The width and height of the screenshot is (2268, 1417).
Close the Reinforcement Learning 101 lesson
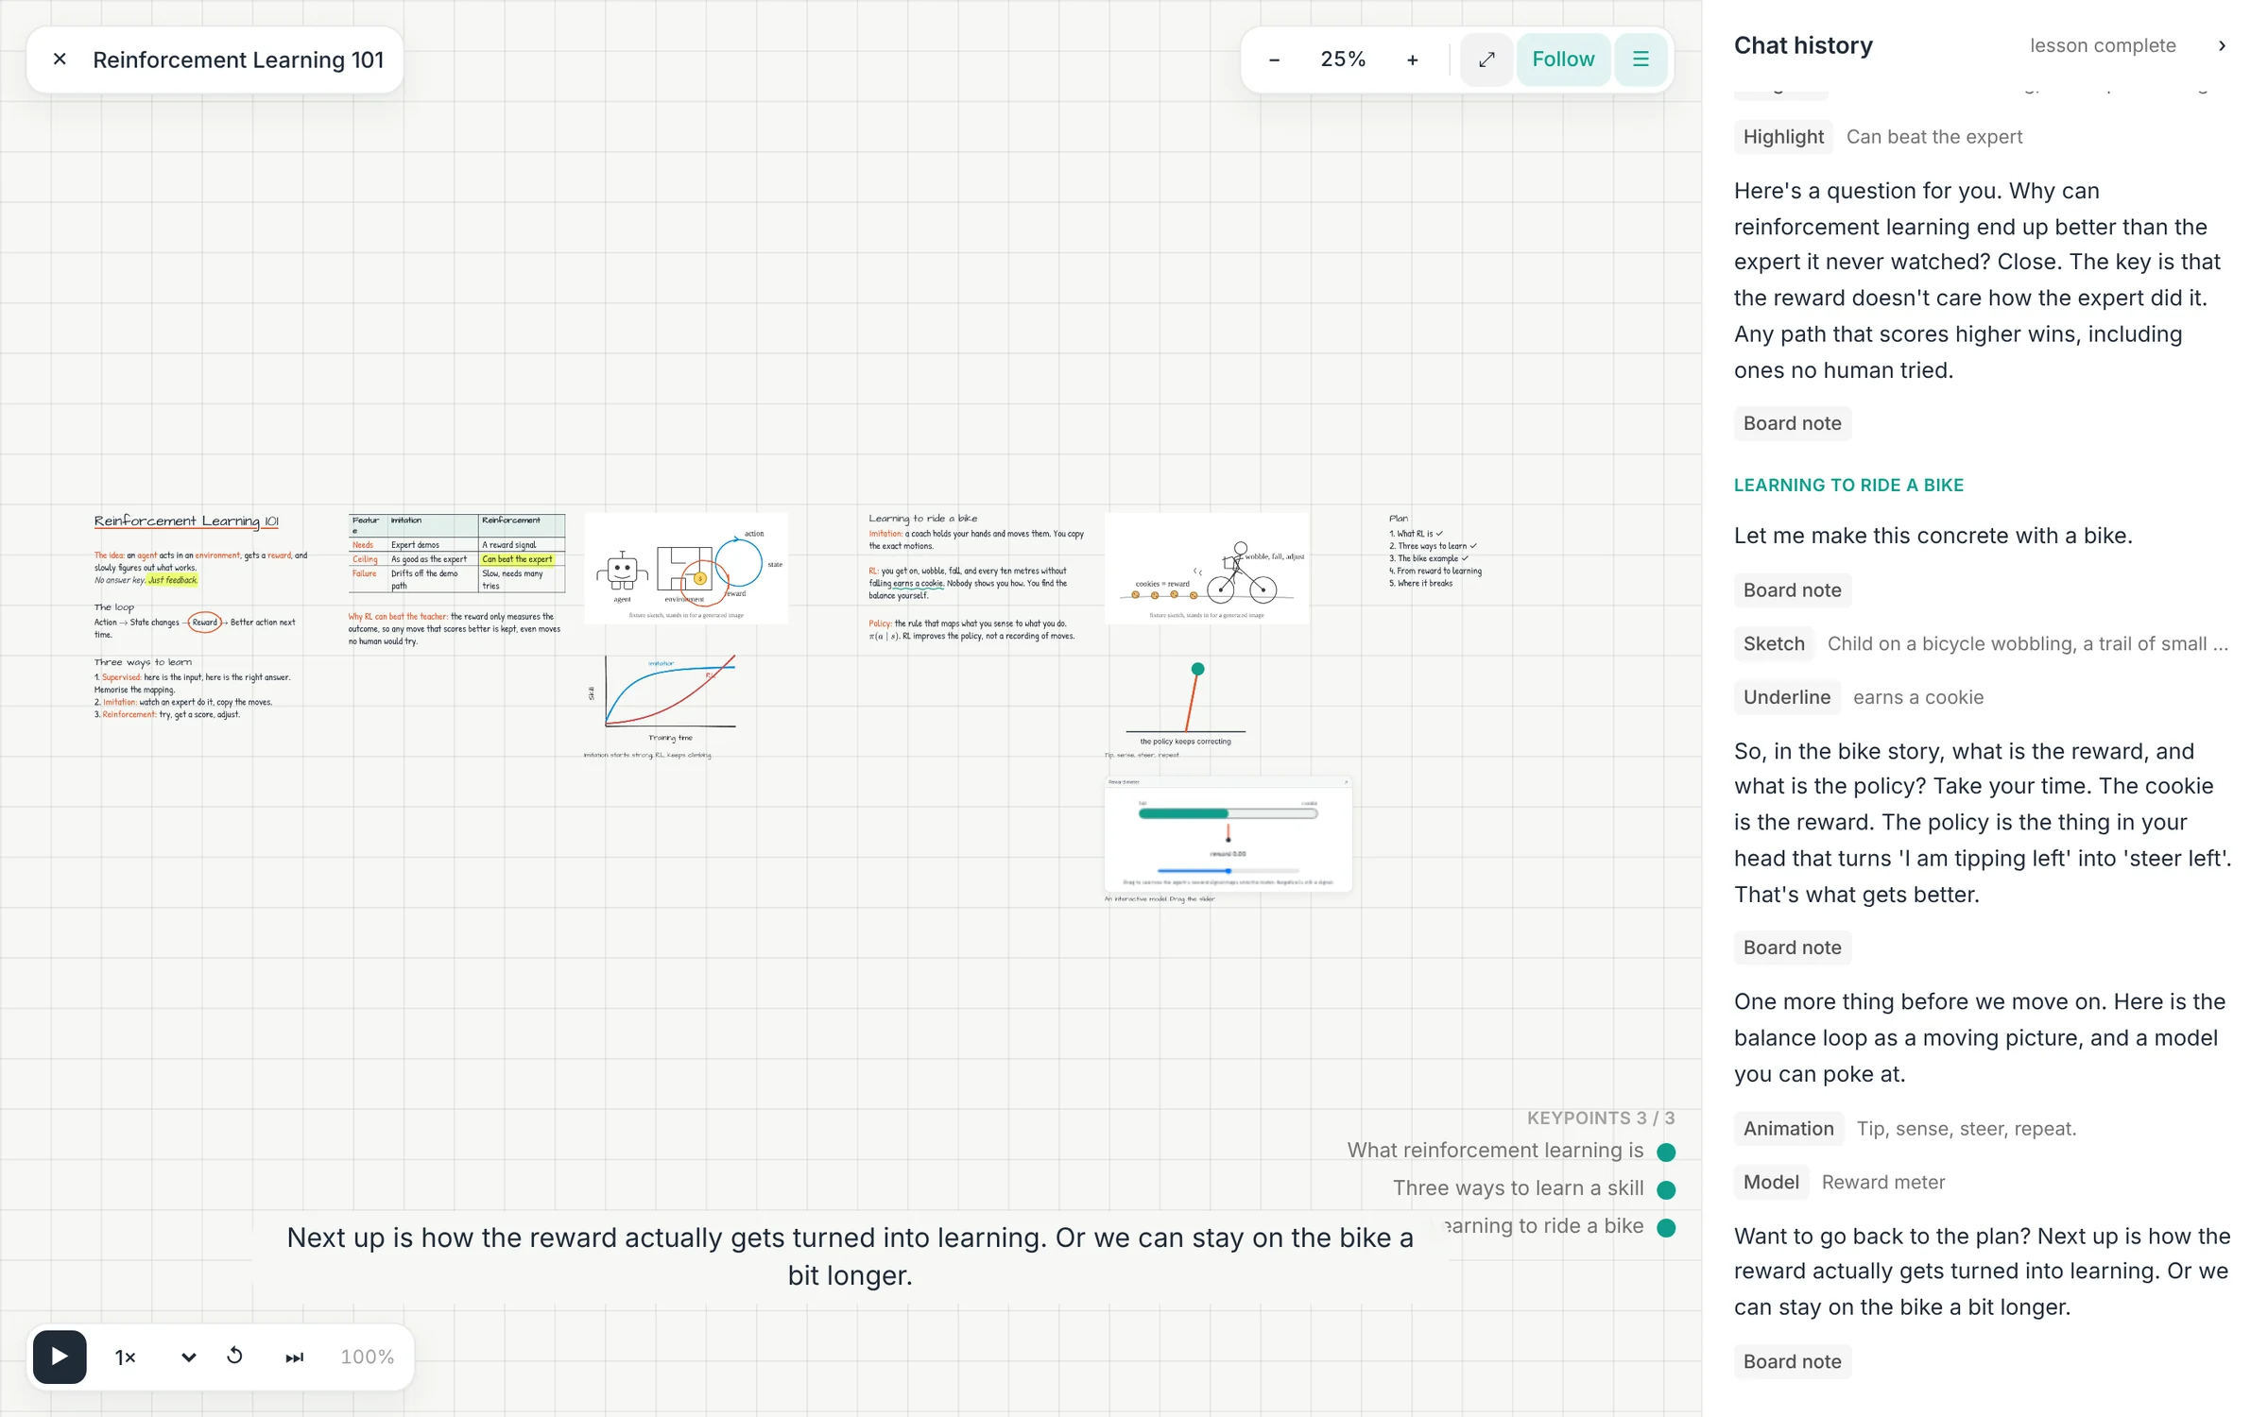pyautogui.click(x=60, y=60)
